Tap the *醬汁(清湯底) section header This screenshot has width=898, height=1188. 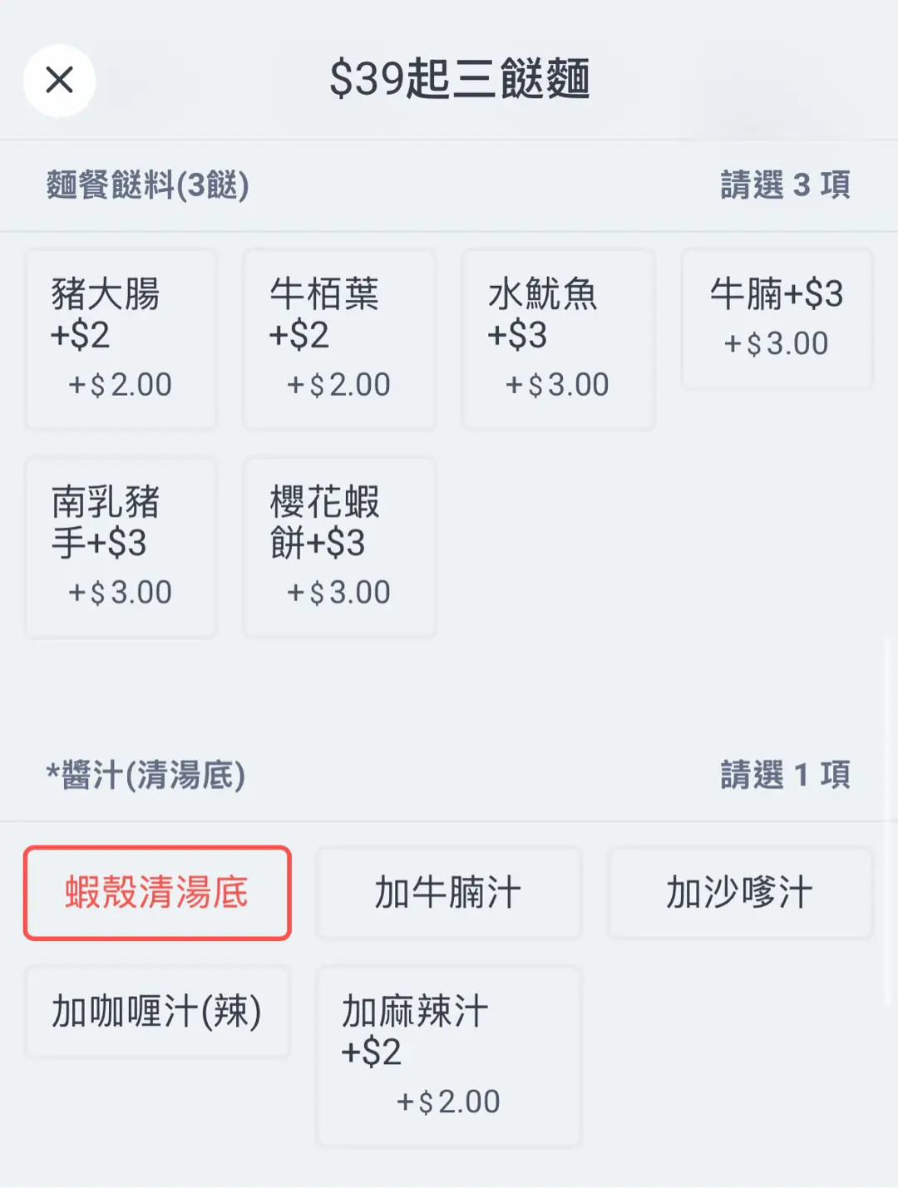(146, 776)
